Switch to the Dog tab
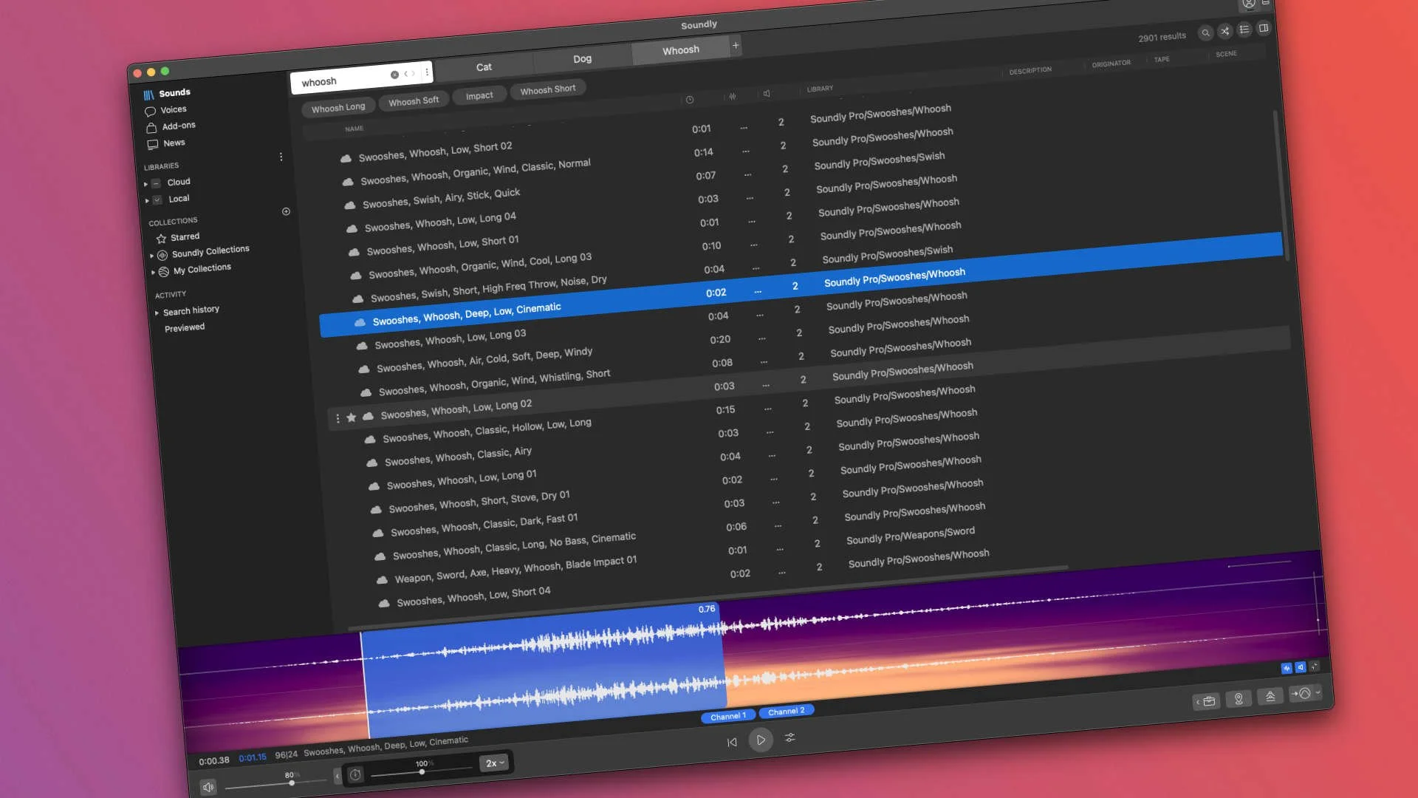Viewport: 1418px width, 798px height. pyautogui.click(x=582, y=58)
